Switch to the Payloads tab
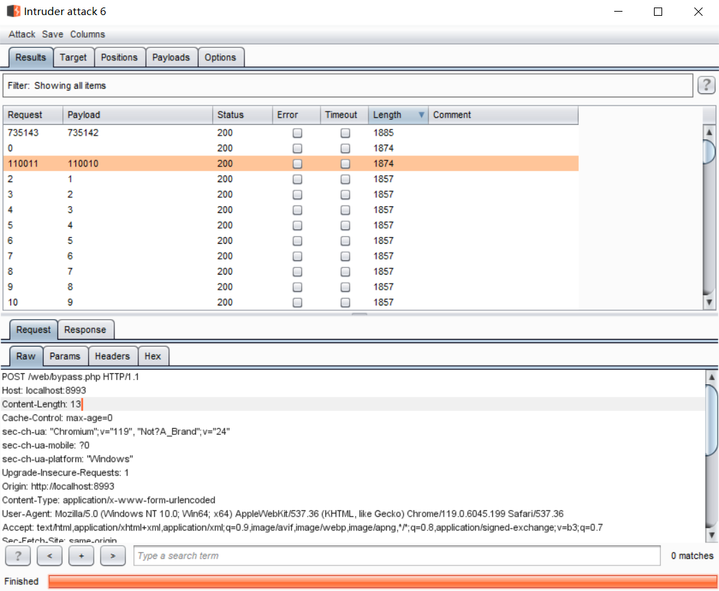 pos(171,58)
